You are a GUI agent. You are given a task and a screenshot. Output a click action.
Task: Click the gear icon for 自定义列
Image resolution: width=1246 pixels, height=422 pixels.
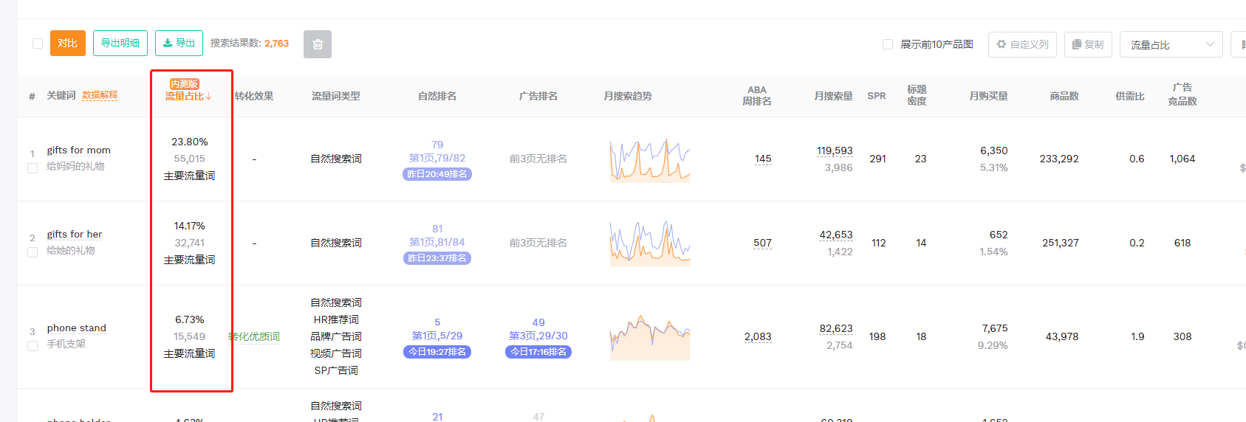click(1001, 44)
